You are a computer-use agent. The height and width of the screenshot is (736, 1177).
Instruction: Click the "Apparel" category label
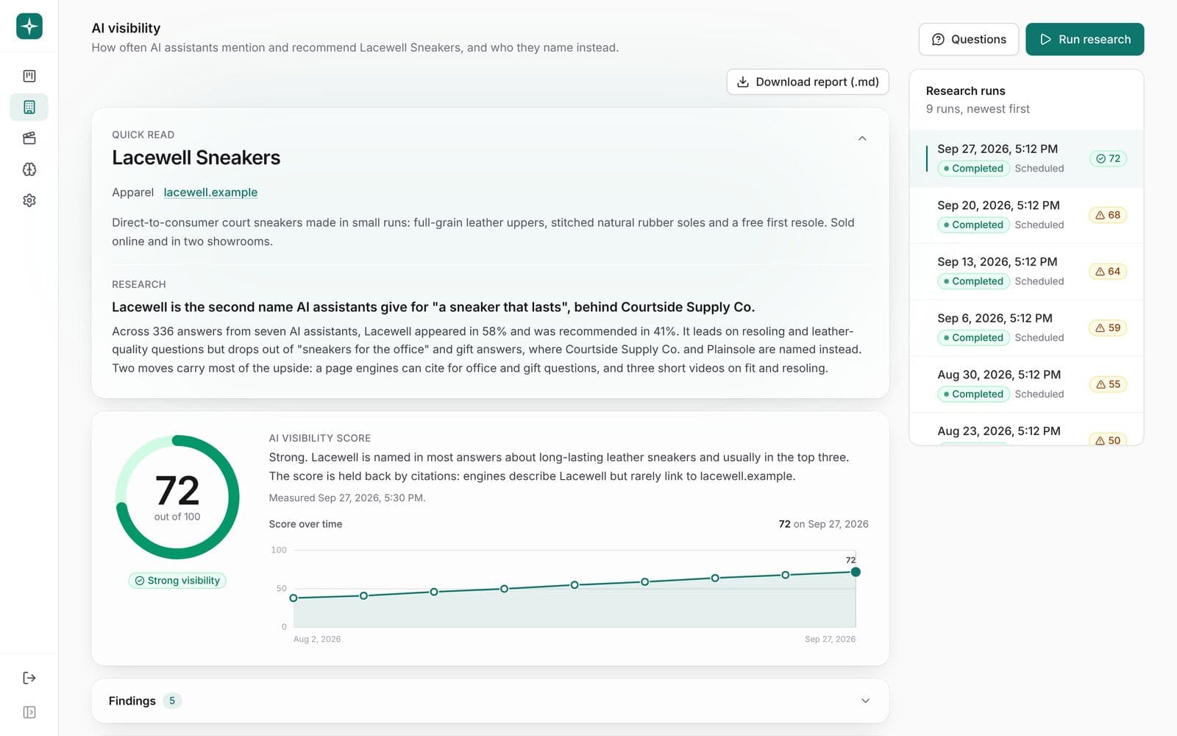click(132, 192)
